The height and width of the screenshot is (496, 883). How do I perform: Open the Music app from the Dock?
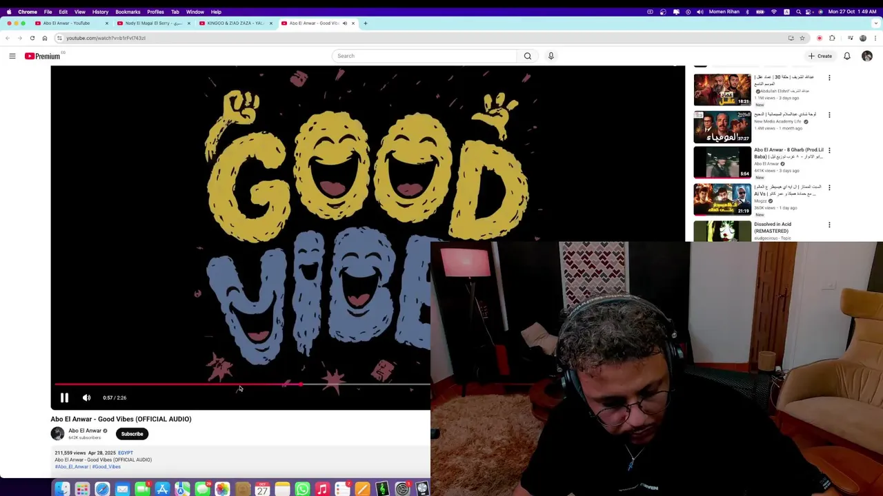point(322,489)
